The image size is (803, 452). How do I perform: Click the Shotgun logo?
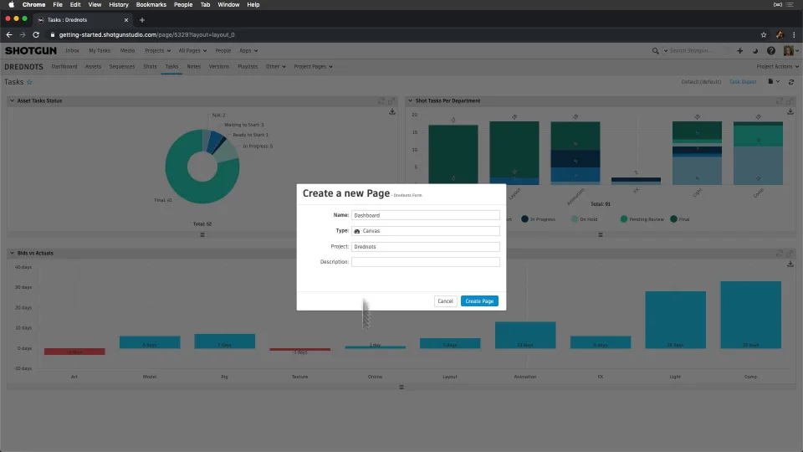[x=31, y=51]
